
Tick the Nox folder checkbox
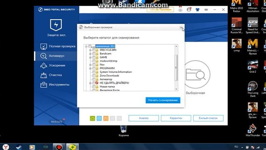coord(94,65)
